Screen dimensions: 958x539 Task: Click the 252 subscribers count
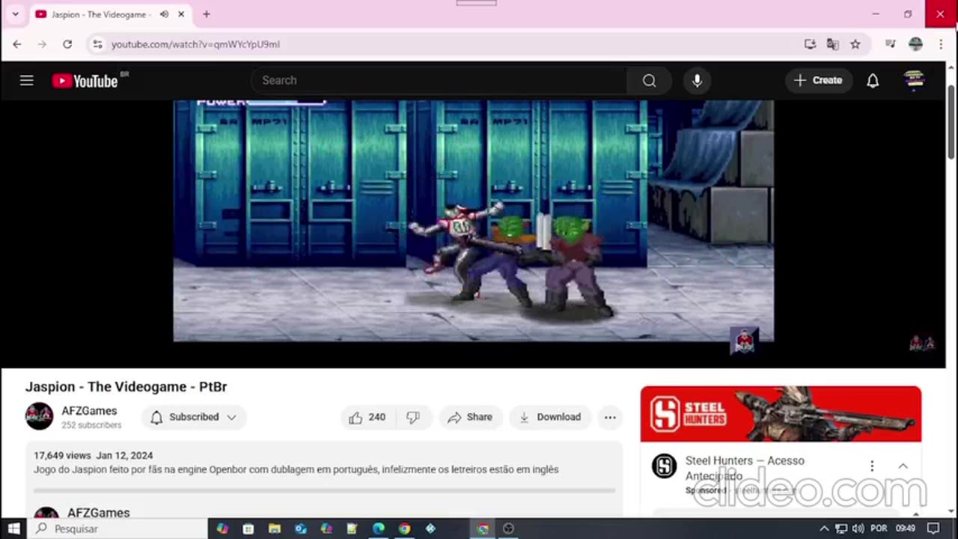91,425
